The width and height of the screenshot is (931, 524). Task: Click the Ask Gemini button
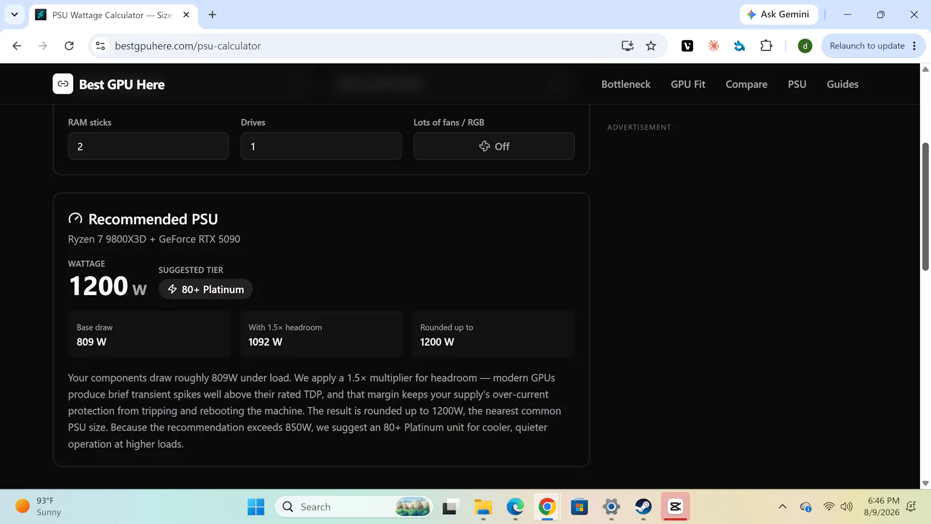779,15
